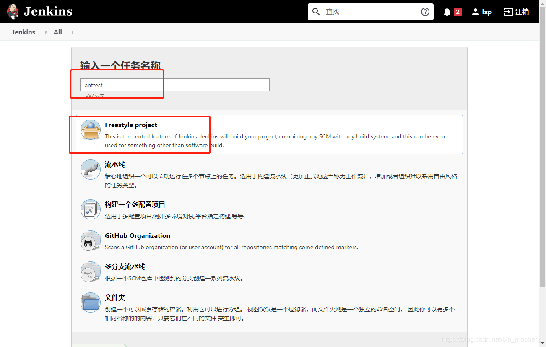Select the 构建一个多配置项目 tools icon
The width and height of the screenshot is (546, 347).
coord(91,209)
